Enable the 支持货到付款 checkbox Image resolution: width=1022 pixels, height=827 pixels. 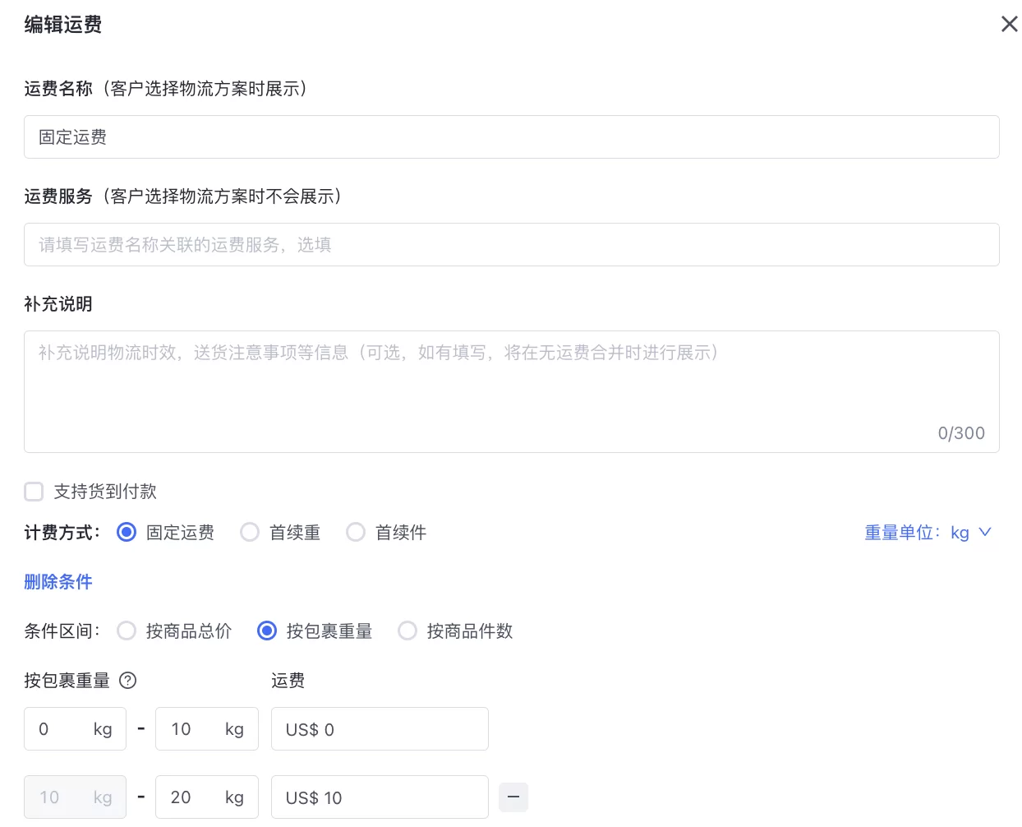pyautogui.click(x=34, y=491)
